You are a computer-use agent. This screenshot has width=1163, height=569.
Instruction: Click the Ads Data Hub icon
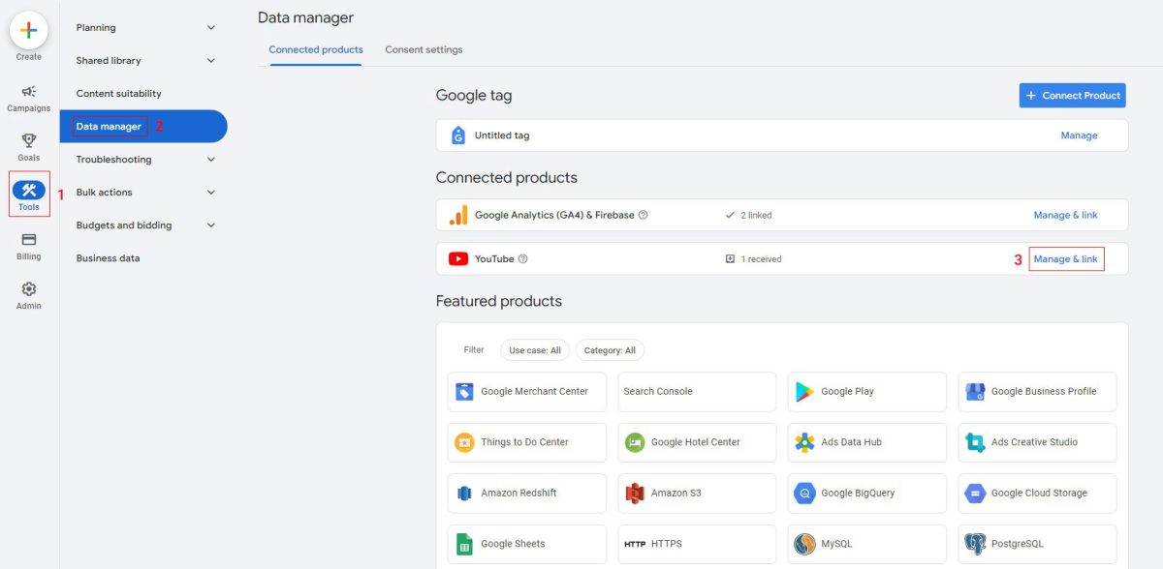(x=804, y=442)
